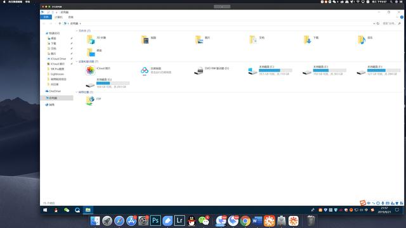Image resolution: width=406 pixels, height=228 pixels.
Task: Open the Music folder with note icon
Action: [x=362, y=39]
